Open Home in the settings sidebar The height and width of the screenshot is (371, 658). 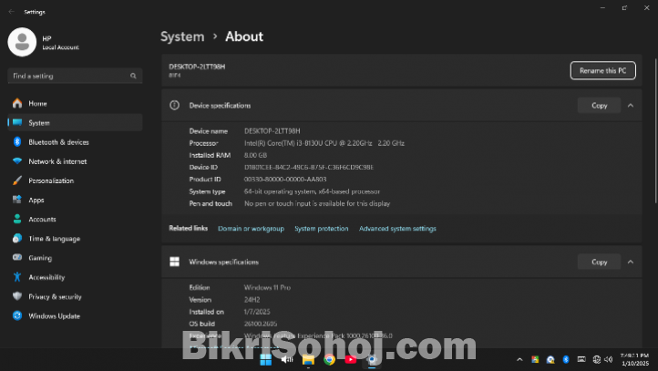point(75,103)
